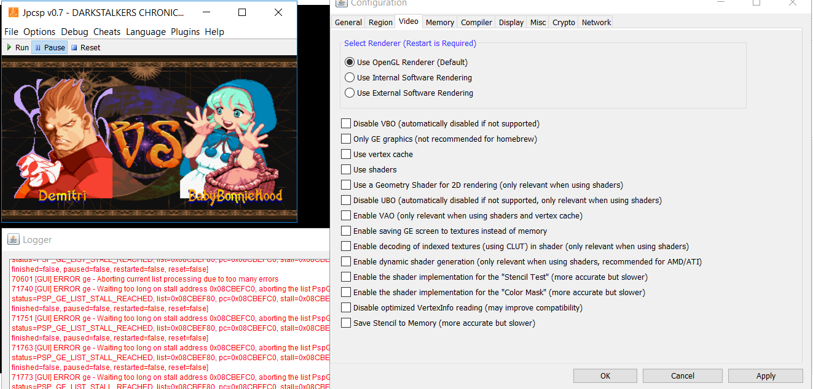The width and height of the screenshot is (813, 389).
Task: Minimize the Jpcsp window
Action: click(206, 12)
